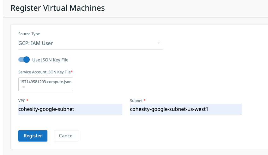The height and width of the screenshot is (155, 268).
Task: Click the Register Virtual Machines page heading
Action: pyautogui.click(x=58, y=8)
